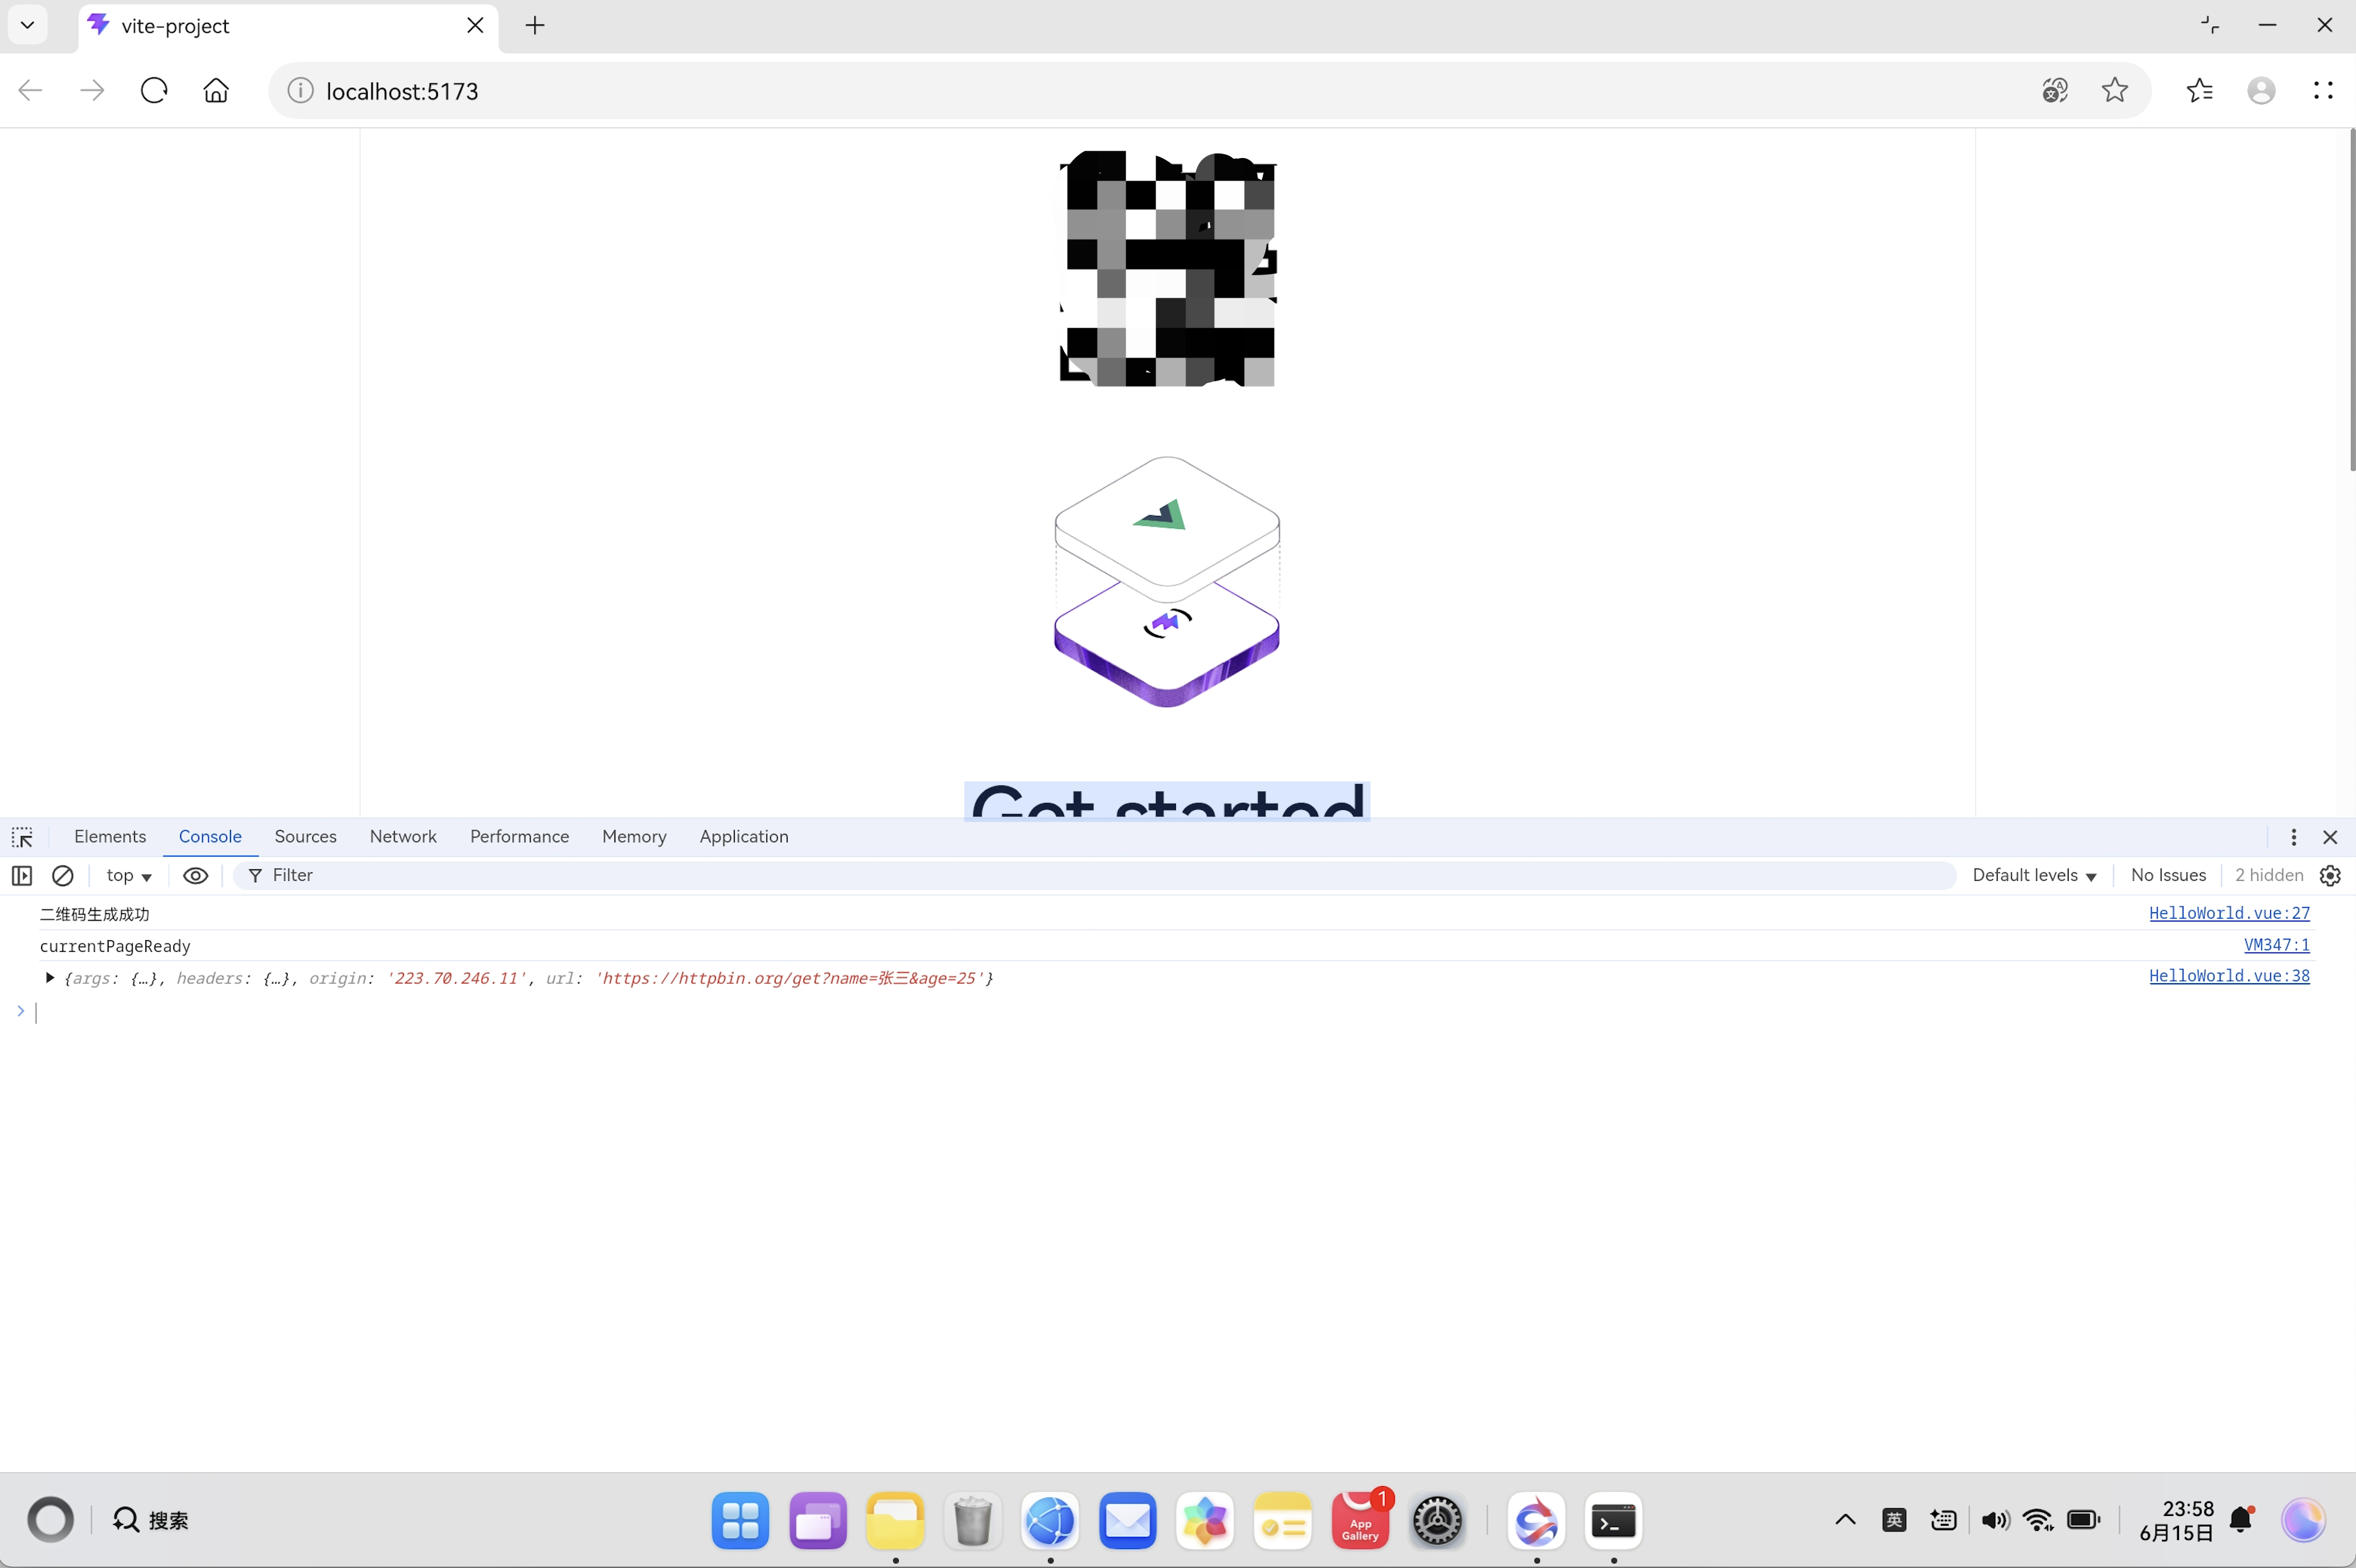Open the terminal app in dock

tap(1614, 1521)
